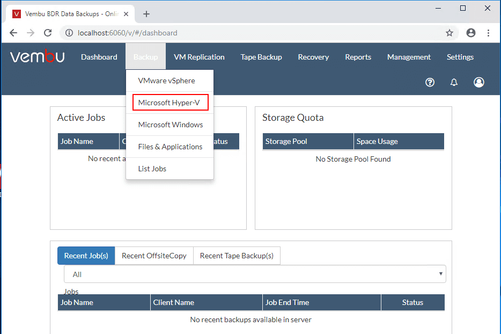Reload the page with refresh icon
Image resolution: width=501 pixels, height=334 pixels.
click(x=48, y=33)
